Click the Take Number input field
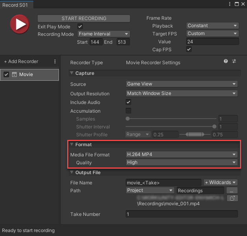The width and height of the screenshot is (247, 236). [181, 214]
